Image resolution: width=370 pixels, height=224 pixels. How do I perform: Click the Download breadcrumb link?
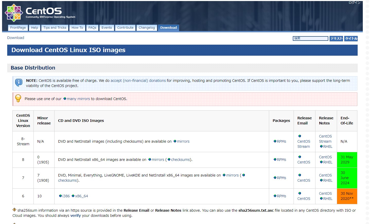[16, 38]
